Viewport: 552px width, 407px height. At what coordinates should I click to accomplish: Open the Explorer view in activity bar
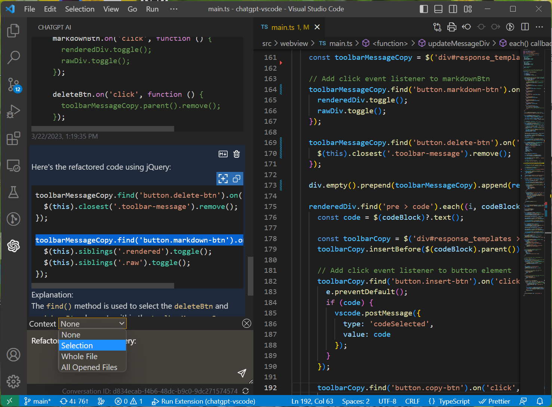13,31
